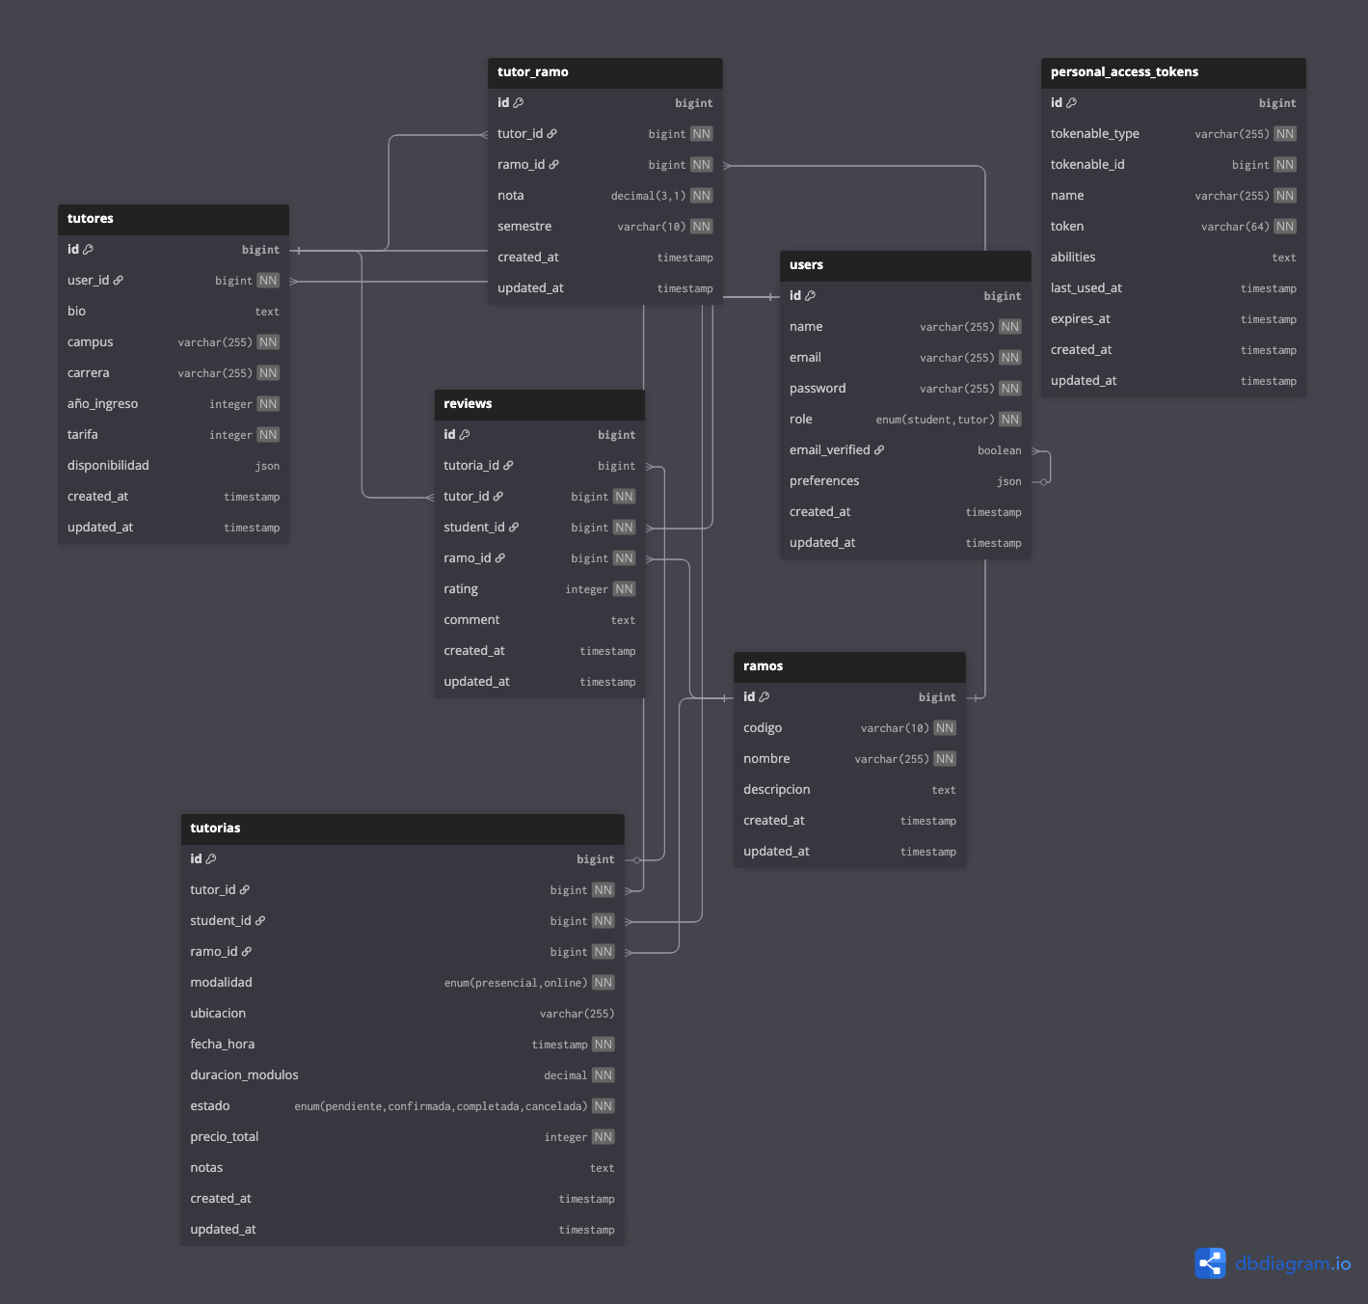The height and width of the screenshot is (1304, 1368).
Task: Click the key icon in personal_access_tokens id row
Action: coord(1071,103)
